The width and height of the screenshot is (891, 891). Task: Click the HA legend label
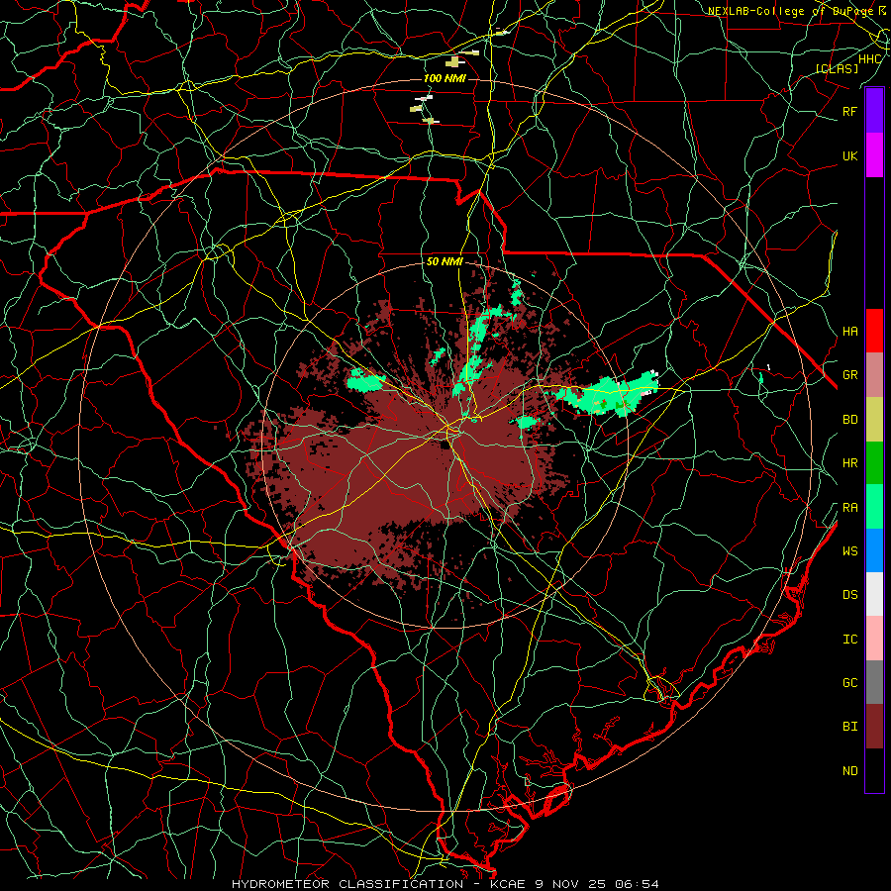coord(849,332)
